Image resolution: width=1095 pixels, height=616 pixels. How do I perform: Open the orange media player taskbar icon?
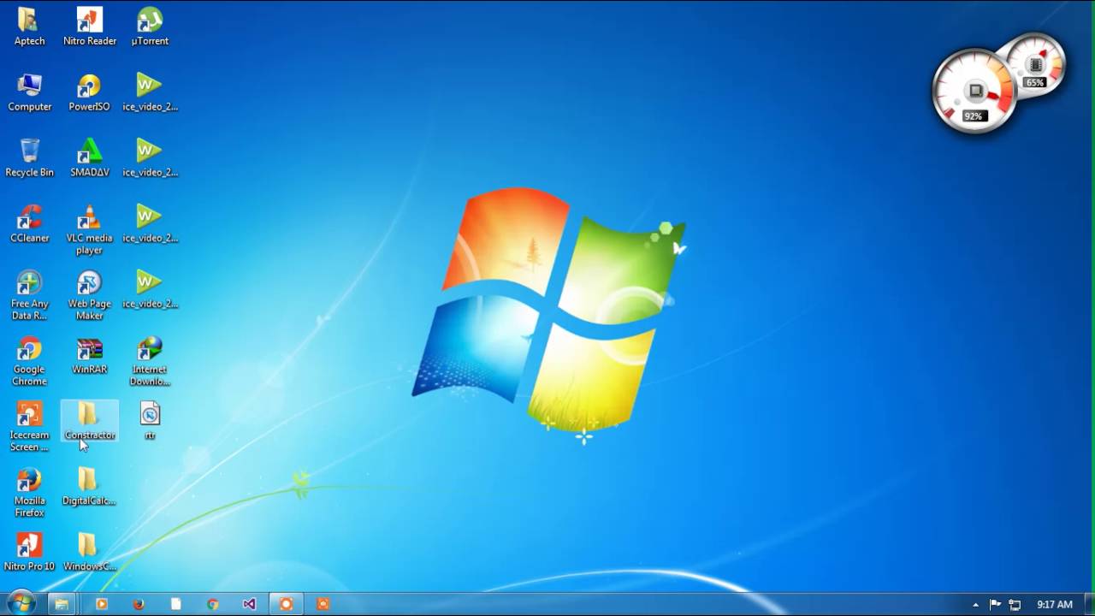tap(102, 604)
